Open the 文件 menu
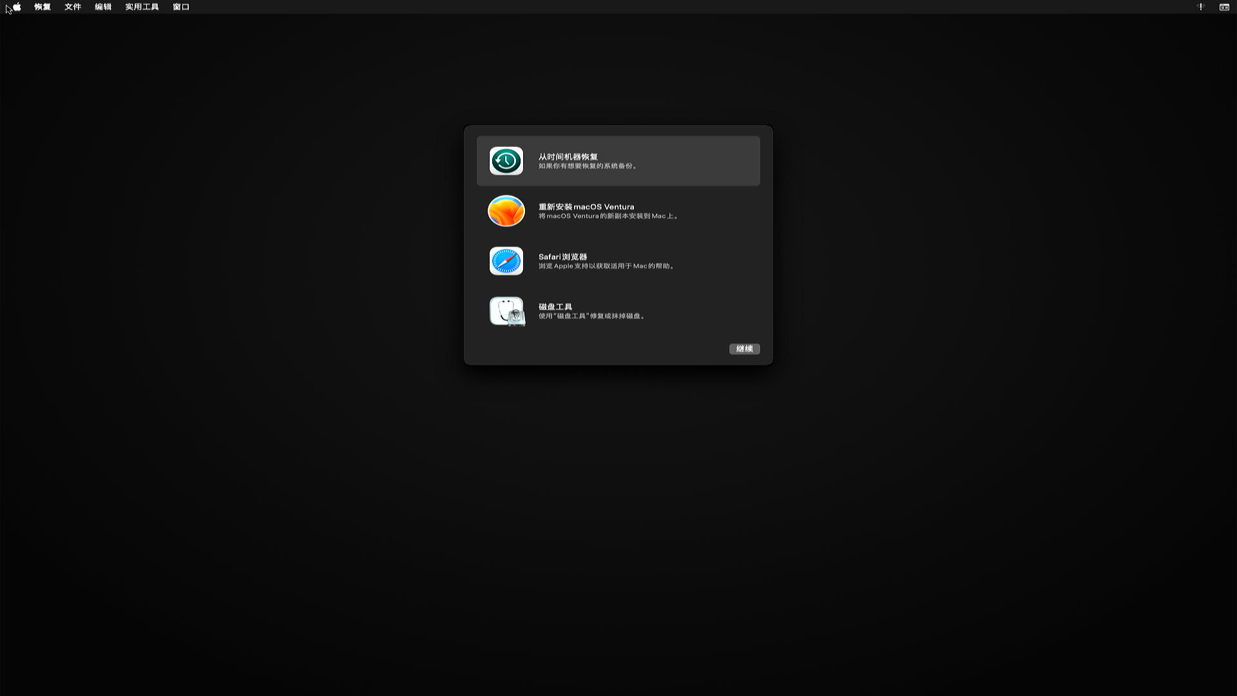Screen dimensions: 1237x696 73,7
